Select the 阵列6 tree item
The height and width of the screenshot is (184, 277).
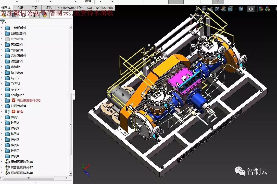tap(15, 145)
